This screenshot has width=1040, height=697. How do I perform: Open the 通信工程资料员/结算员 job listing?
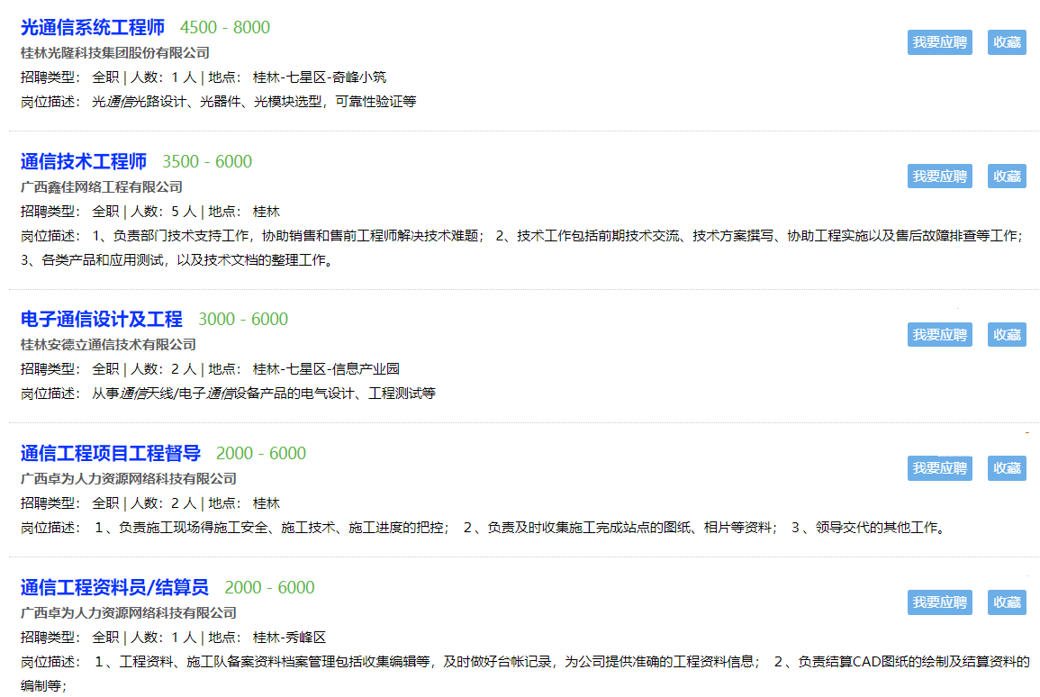(114, 588)
